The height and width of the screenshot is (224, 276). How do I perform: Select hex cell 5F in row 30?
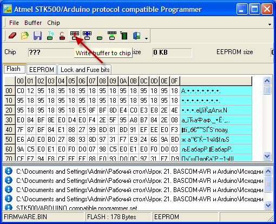[x=113, y=120]
